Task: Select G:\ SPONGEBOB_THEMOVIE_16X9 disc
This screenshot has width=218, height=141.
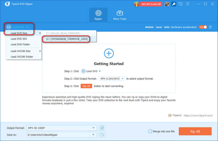Action: click(67, 39)
